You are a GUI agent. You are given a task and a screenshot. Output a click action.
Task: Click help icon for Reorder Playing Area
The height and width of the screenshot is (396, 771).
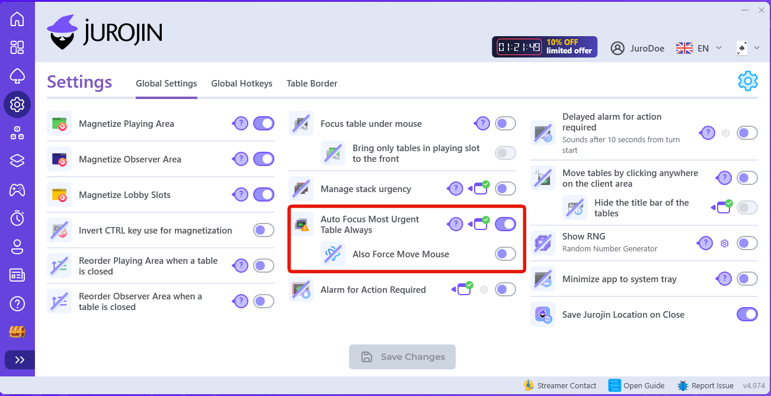pos(241,266)
